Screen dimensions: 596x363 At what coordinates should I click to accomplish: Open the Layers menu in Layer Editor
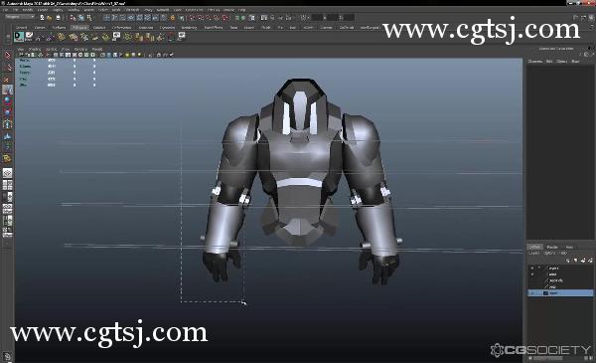[534, 253]
